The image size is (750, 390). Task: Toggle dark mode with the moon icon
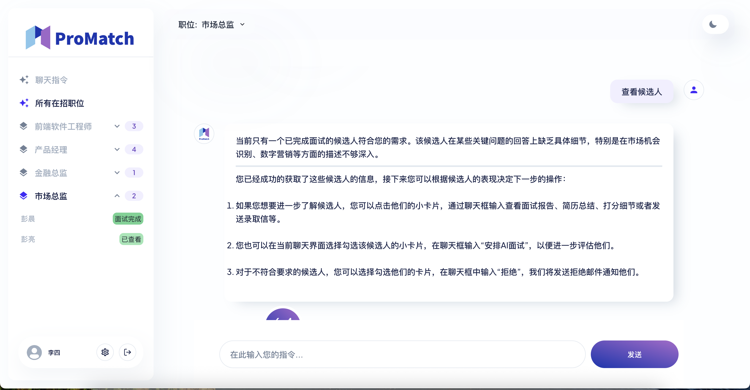tap(713, 25)
